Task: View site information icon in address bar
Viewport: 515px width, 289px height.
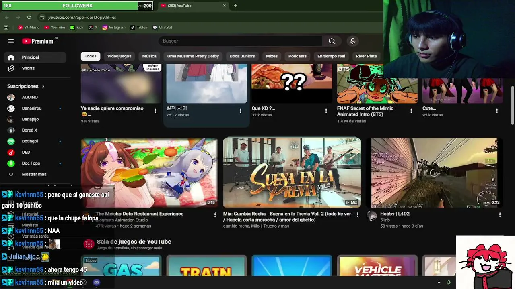Action: click(42, 17)
